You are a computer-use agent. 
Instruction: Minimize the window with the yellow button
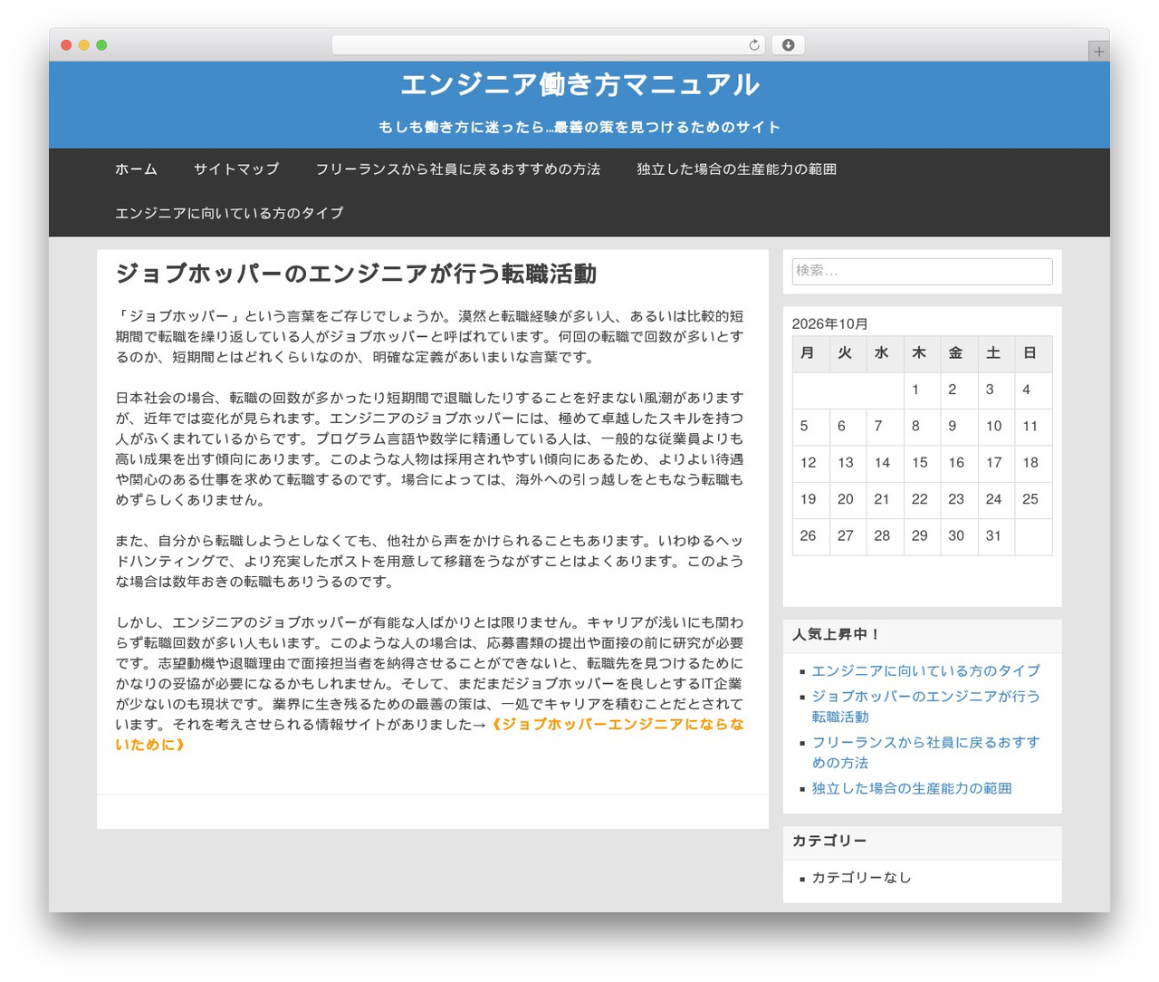pos(84,45)
